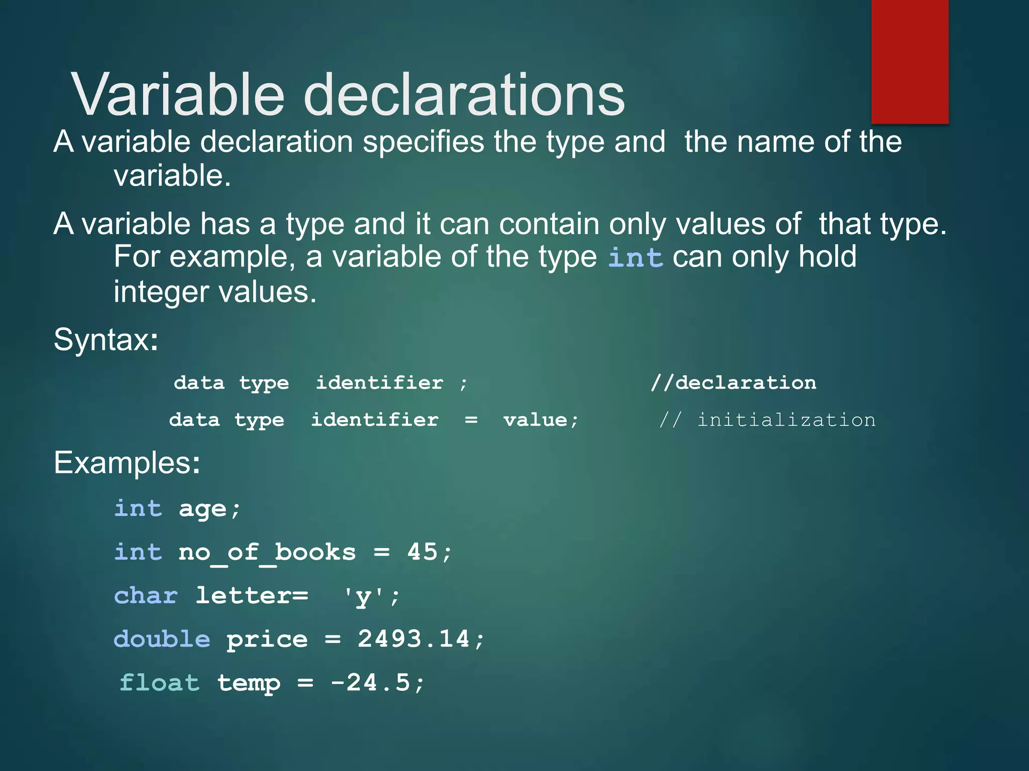Click 'integer values.' text
This screenshot has width=1029, height=771.
tap(215, 292)
